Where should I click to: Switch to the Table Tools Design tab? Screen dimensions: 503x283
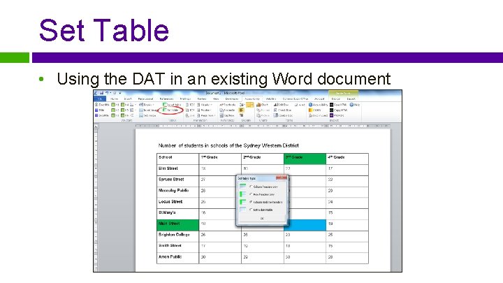(335, 99)
